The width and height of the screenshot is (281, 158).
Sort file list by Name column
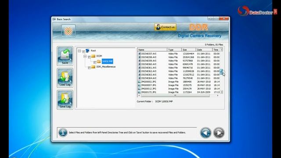[x=152, y=50]
